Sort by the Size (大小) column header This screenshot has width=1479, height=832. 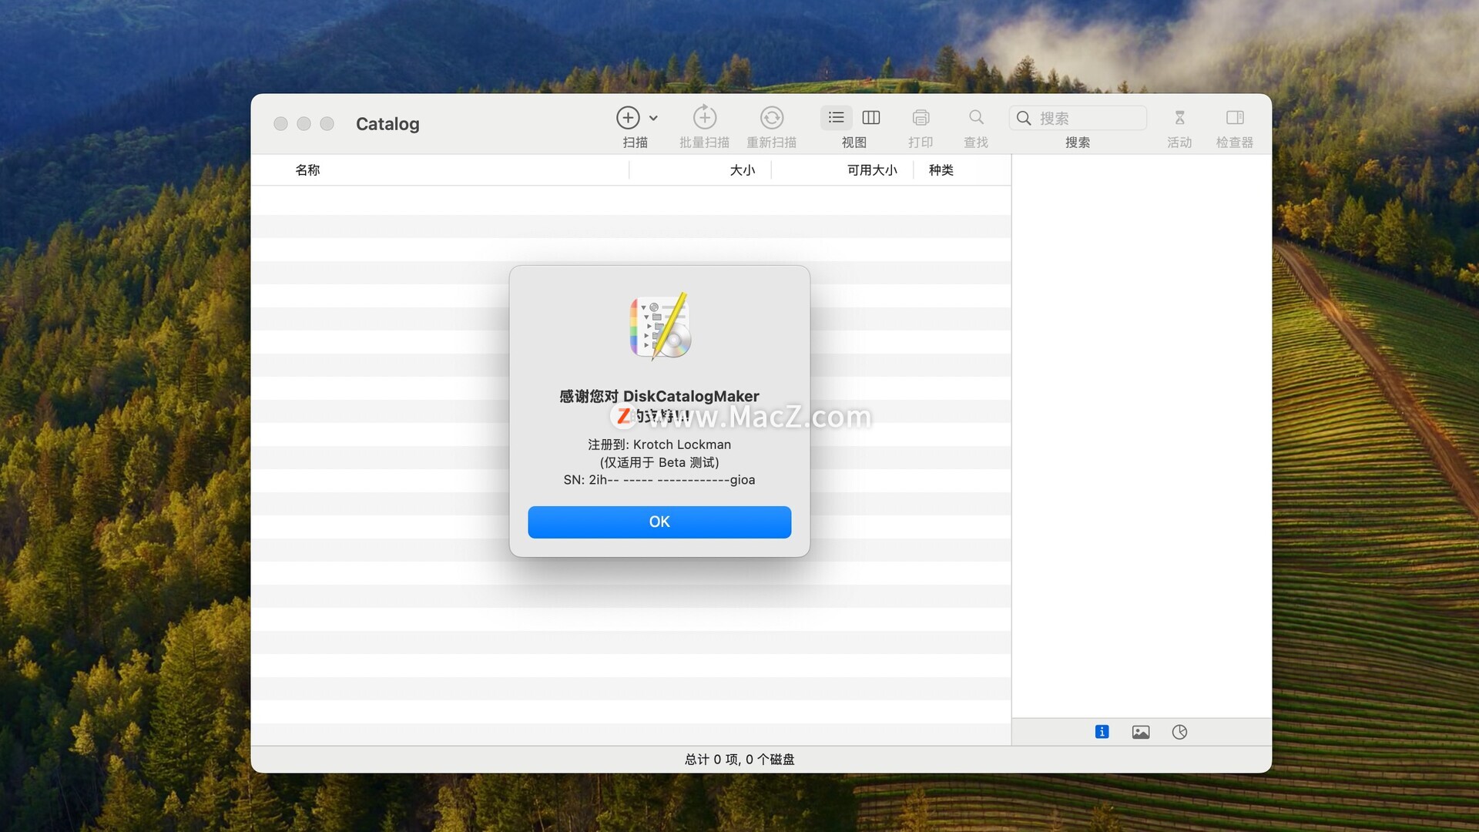pyautogui.click(x=743, y=170)
